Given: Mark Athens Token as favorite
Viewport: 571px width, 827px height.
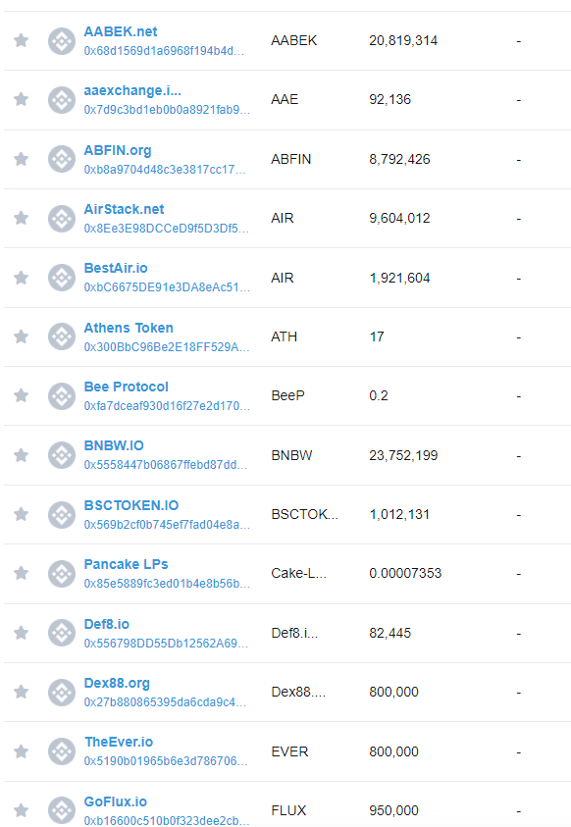Looking at the screenshot, I should pyautogui.click(x=21, y=336).
